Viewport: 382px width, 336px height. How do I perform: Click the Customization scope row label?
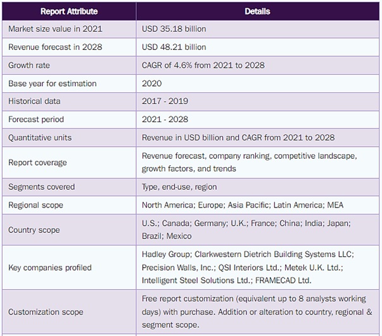coord(44,312)
